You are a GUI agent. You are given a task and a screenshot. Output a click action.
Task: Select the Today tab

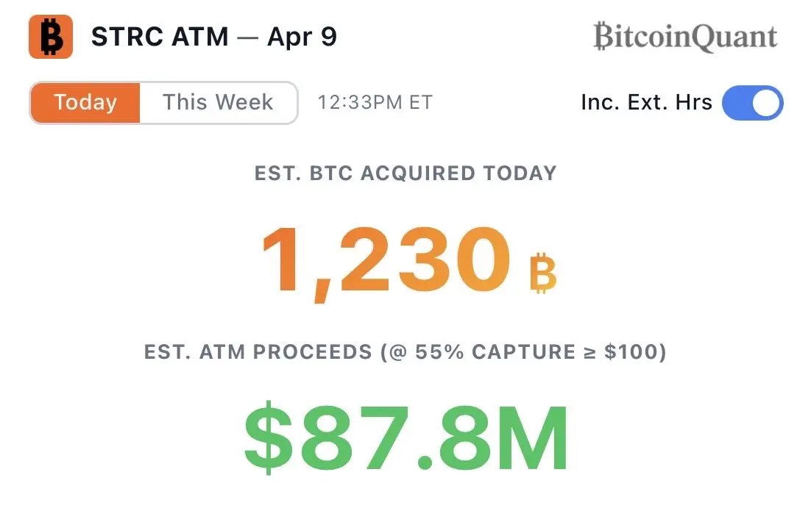coord(85,102)
